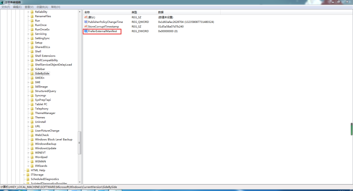Select the Telephony key

pyautogui.click(x=42, y=109)
